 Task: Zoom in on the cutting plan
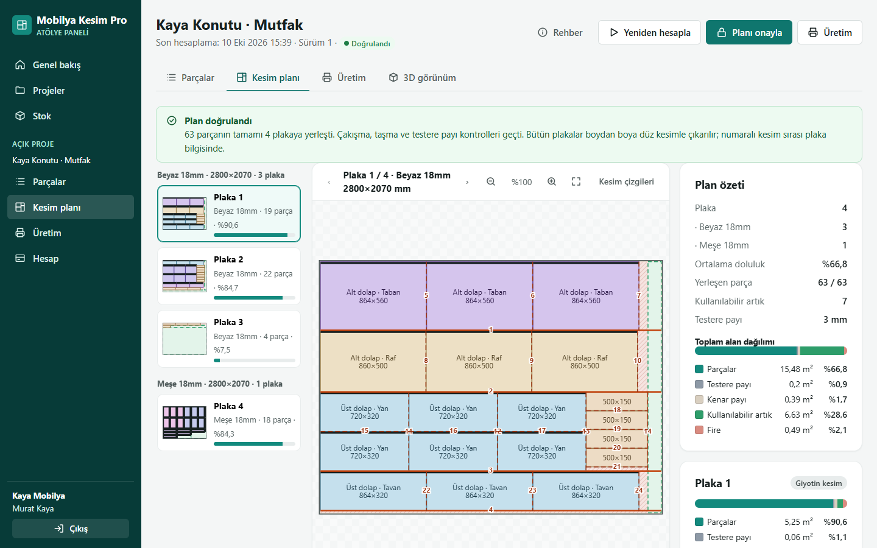552,181
